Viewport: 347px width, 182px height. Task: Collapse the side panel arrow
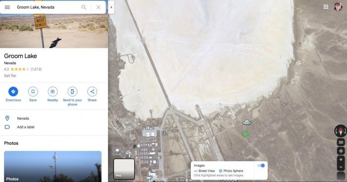pyautogui.click(x=111, y=7)
